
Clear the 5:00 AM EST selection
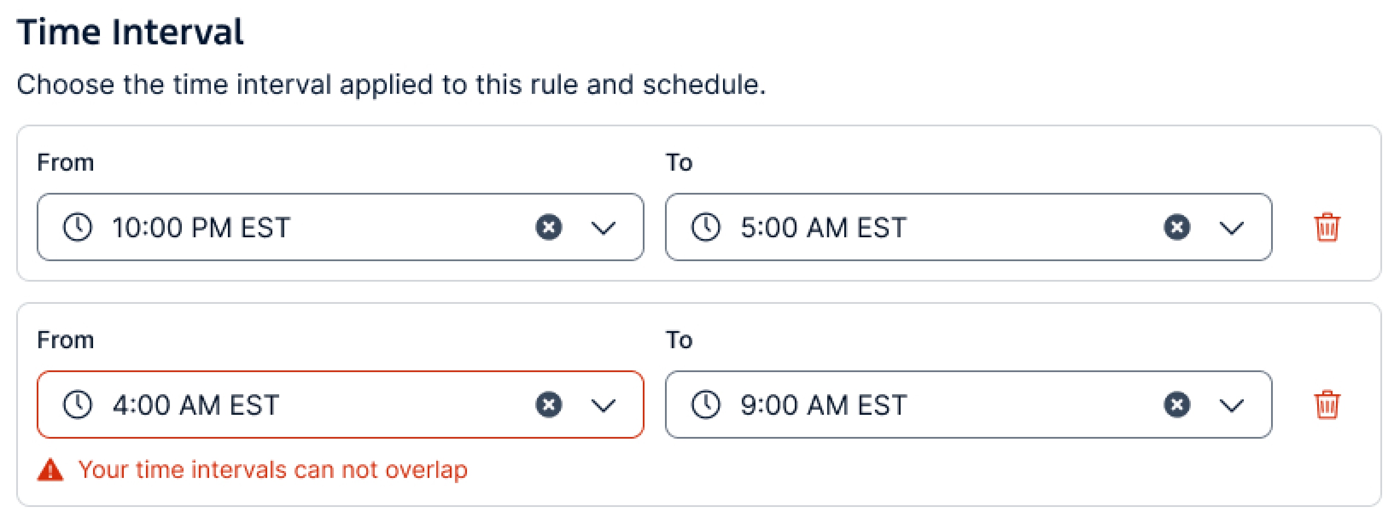click(1176, 228)
